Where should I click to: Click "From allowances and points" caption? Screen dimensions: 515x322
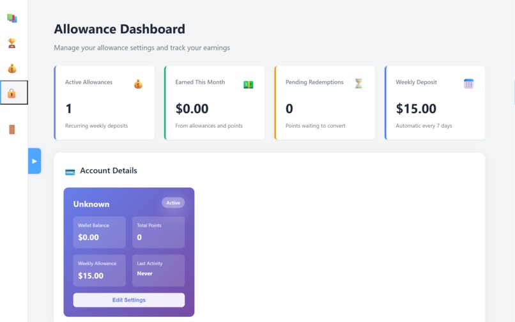209,126
